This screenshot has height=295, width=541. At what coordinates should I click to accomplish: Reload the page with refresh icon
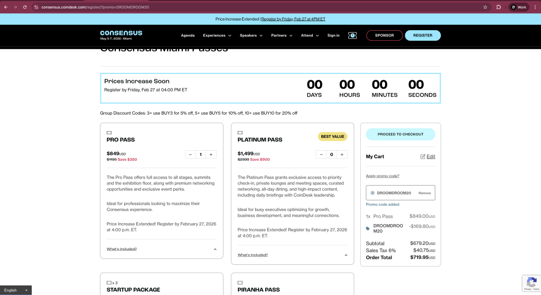[x=24, y=7]
